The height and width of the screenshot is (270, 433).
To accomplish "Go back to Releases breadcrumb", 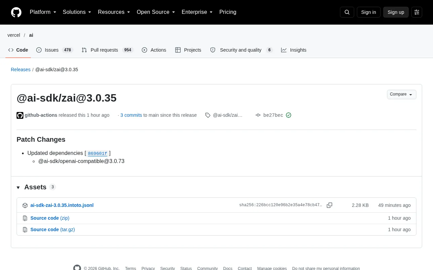I will click(21, 70).
